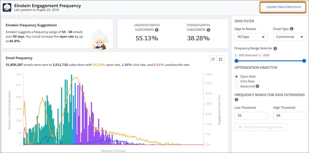Click the 1.36% click rate text
Image resolution: width=309 pixels, height=153 pixels.
point(127,65)
